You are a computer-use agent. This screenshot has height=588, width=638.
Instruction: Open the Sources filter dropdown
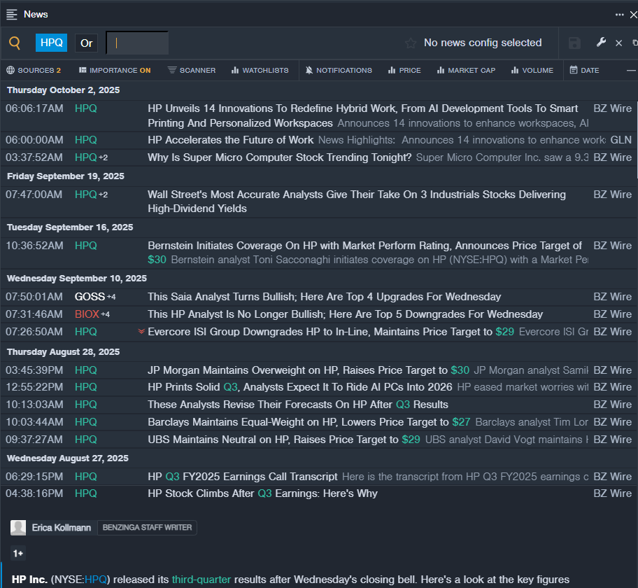pos(34,70)
